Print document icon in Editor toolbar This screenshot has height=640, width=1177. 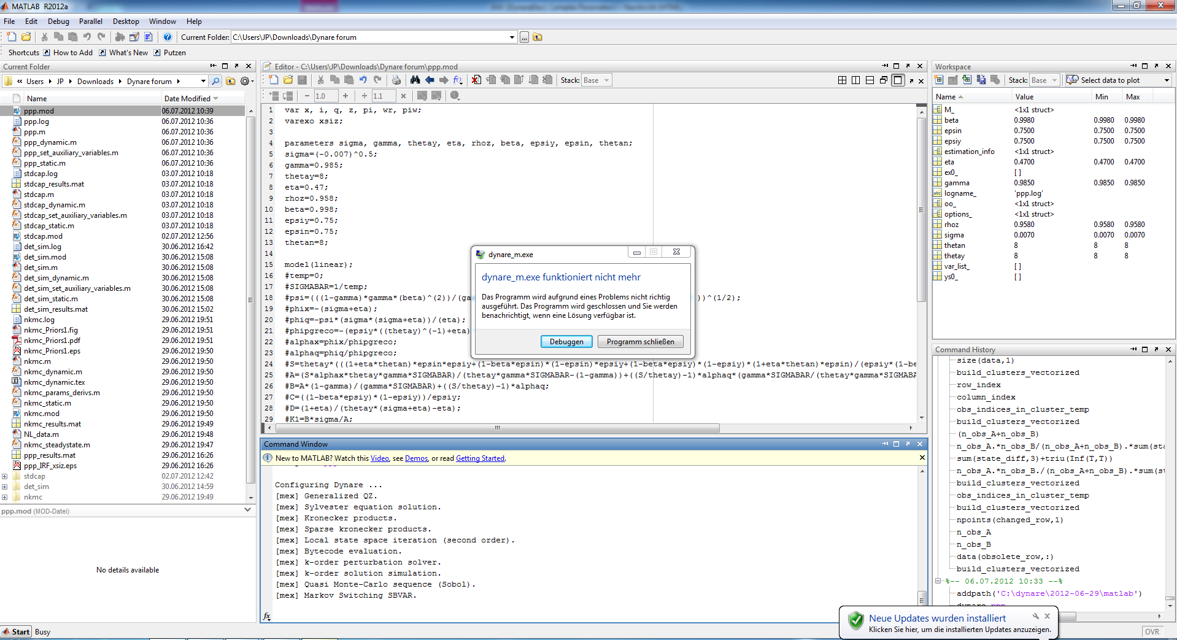pyautogui.click(x=396, y=80)
